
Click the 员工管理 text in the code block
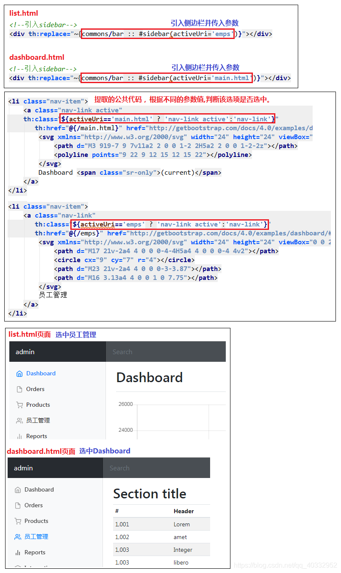53,295
